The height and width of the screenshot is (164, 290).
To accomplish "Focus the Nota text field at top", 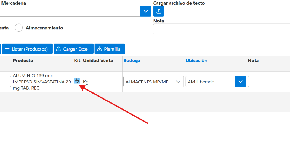I will coord(221,29).
